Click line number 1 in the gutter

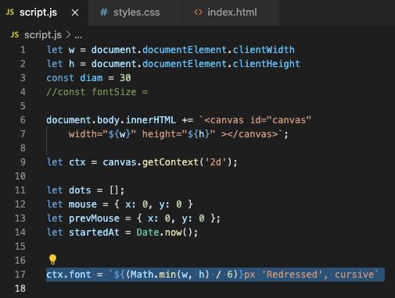23,50
